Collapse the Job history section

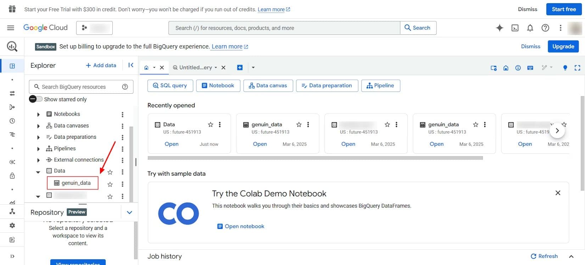click(x=571, y=256)
